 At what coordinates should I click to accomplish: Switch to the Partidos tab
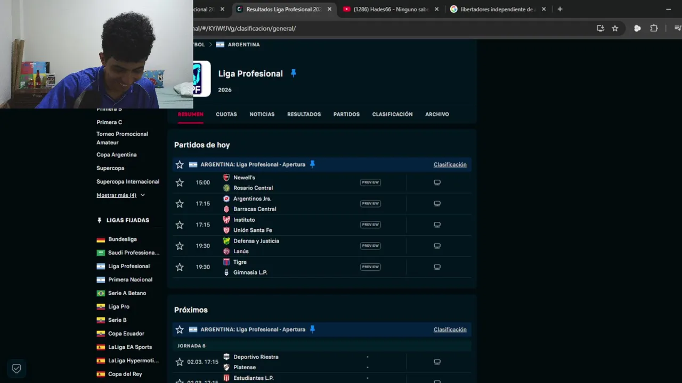tap(346, 114)
